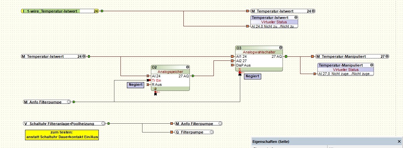403x148 pixels.
Task: Click negated Tr input connector on O2 block
Action: coord(148,80)
